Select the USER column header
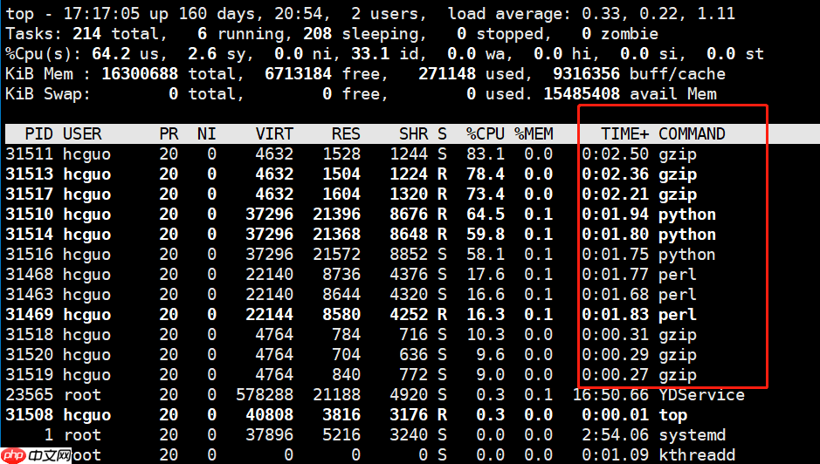The height and width of the screenshot is (464, 820). pos(82,133)
